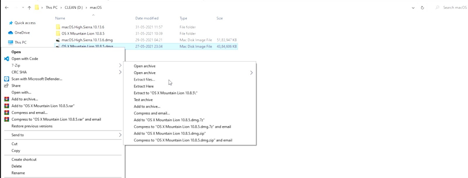Select Compress to .dmg.zip and email
468x178 pixels.
pyautogui.click(x=183, y=140)
